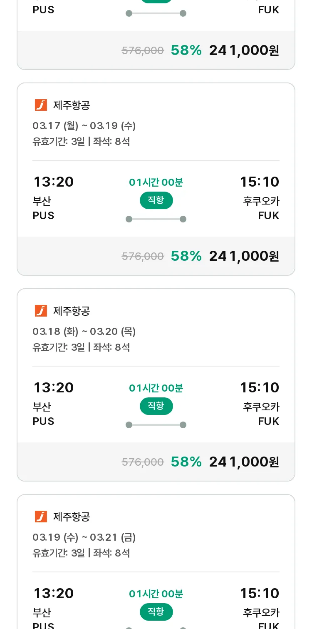
Task: Click the Jeju Air logo on the 03.17 flight card
Action: 41,105
